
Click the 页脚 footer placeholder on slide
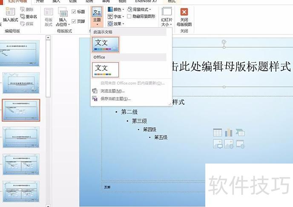[107, 187]
